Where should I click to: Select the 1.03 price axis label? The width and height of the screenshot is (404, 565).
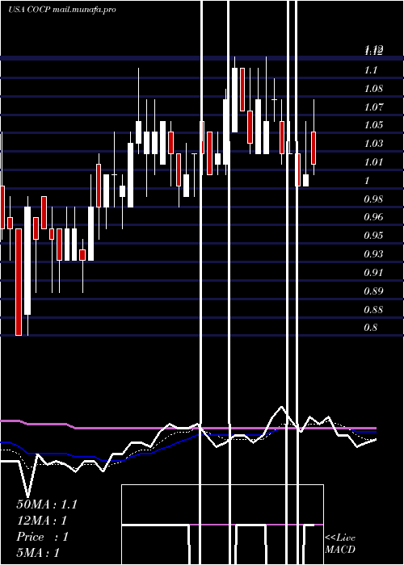click(373, 144)
